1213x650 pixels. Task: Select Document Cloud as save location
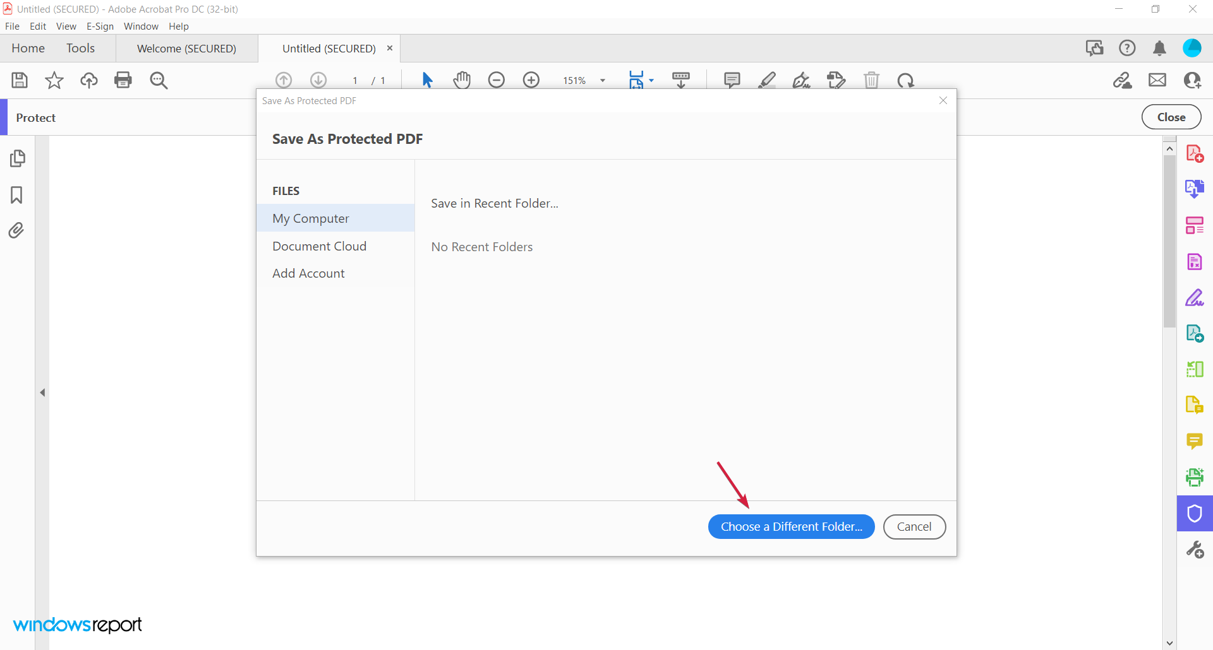(x=320, y=246)
